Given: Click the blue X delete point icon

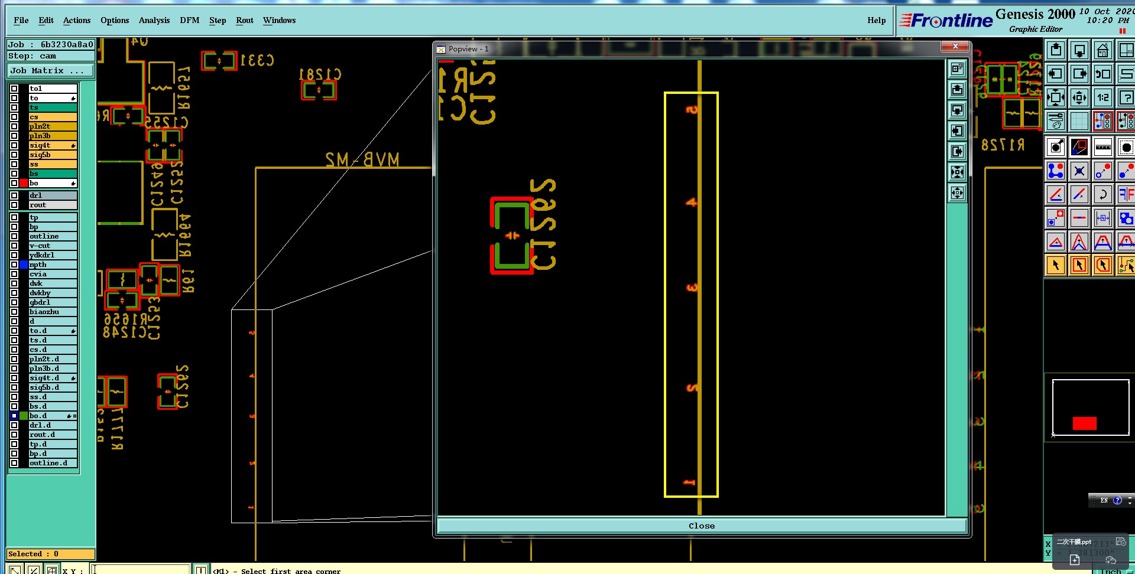Looking at the screenshot, I should click(x=1079, y=171).
